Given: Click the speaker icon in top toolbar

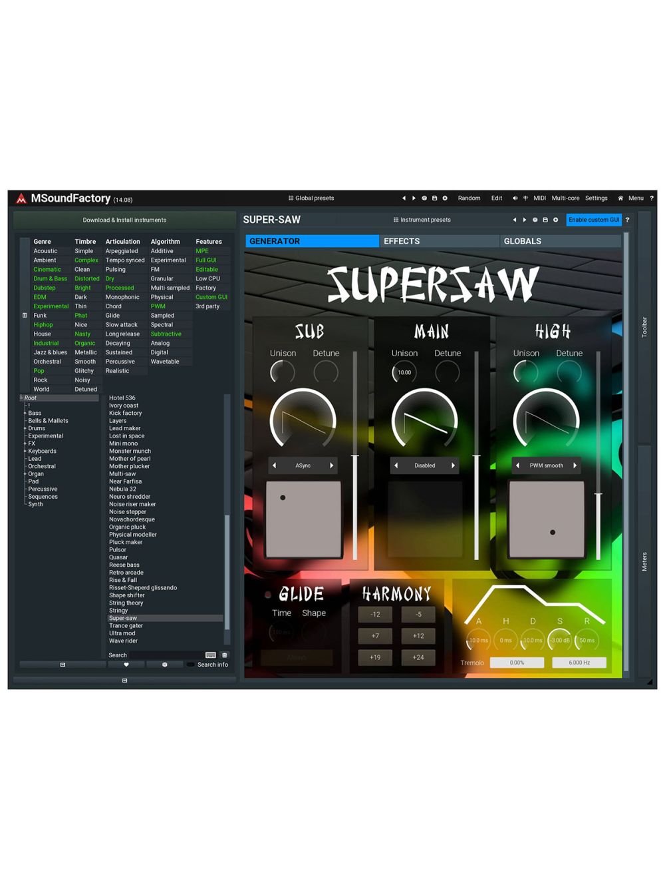Looking at the screenshot, I should (515, 198).
